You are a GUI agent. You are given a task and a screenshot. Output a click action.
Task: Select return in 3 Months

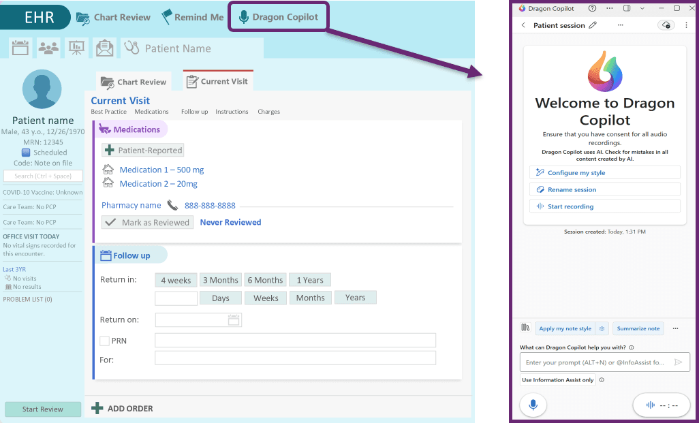(221, 280)
